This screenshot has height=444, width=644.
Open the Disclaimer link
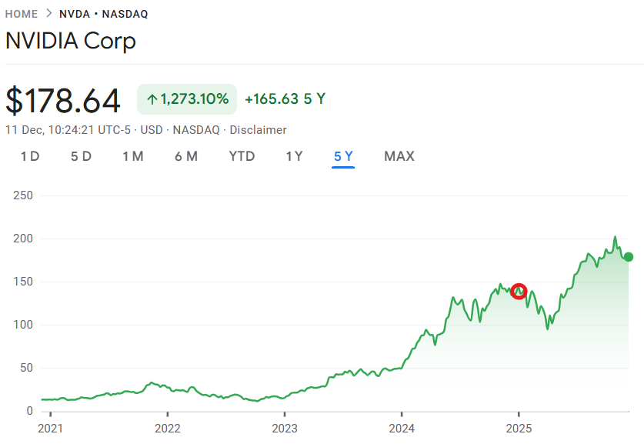tap(258, 130)
